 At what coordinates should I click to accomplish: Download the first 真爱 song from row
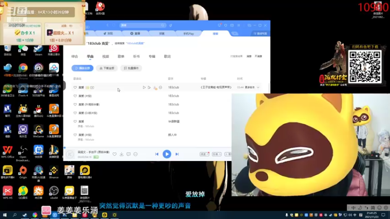(155, 88)
